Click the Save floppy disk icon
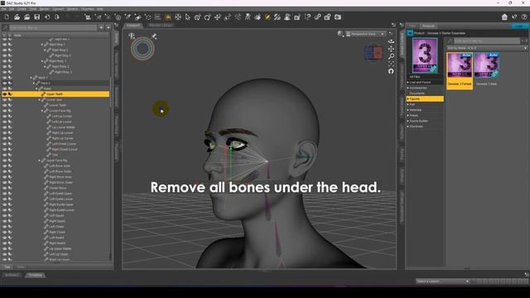 pyautogui.click(x=37, y=17)
